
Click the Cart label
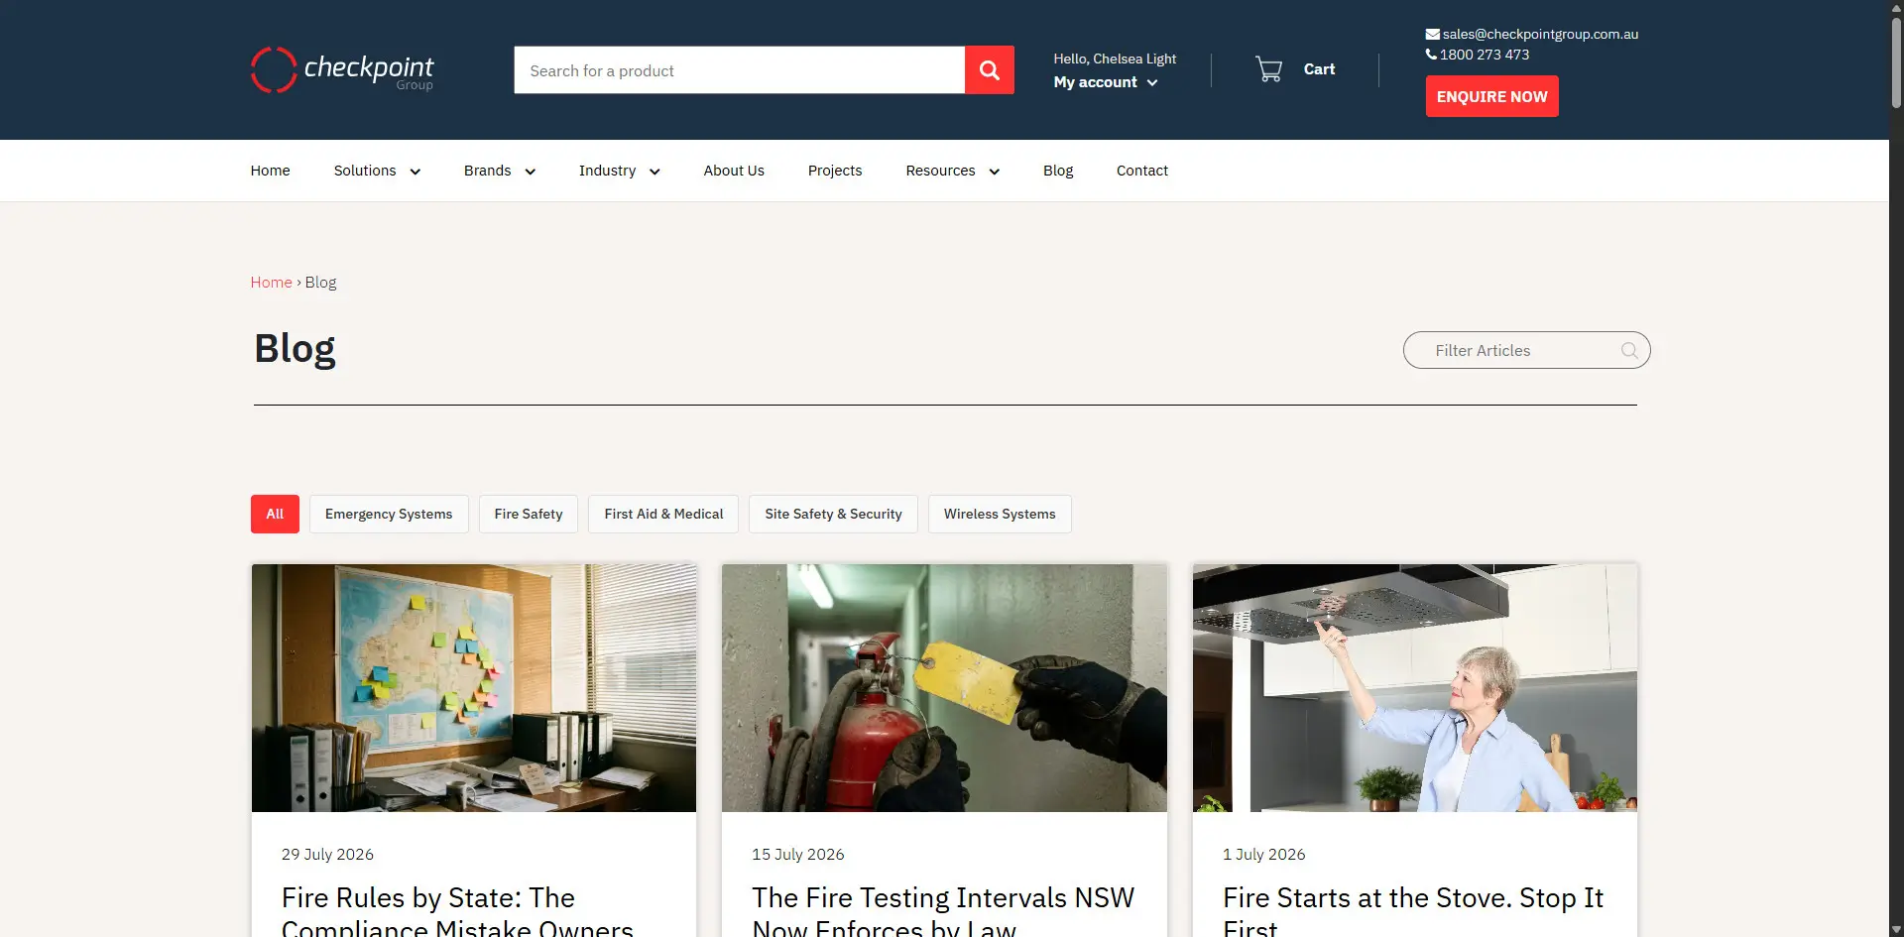(x=1319, y=69)
